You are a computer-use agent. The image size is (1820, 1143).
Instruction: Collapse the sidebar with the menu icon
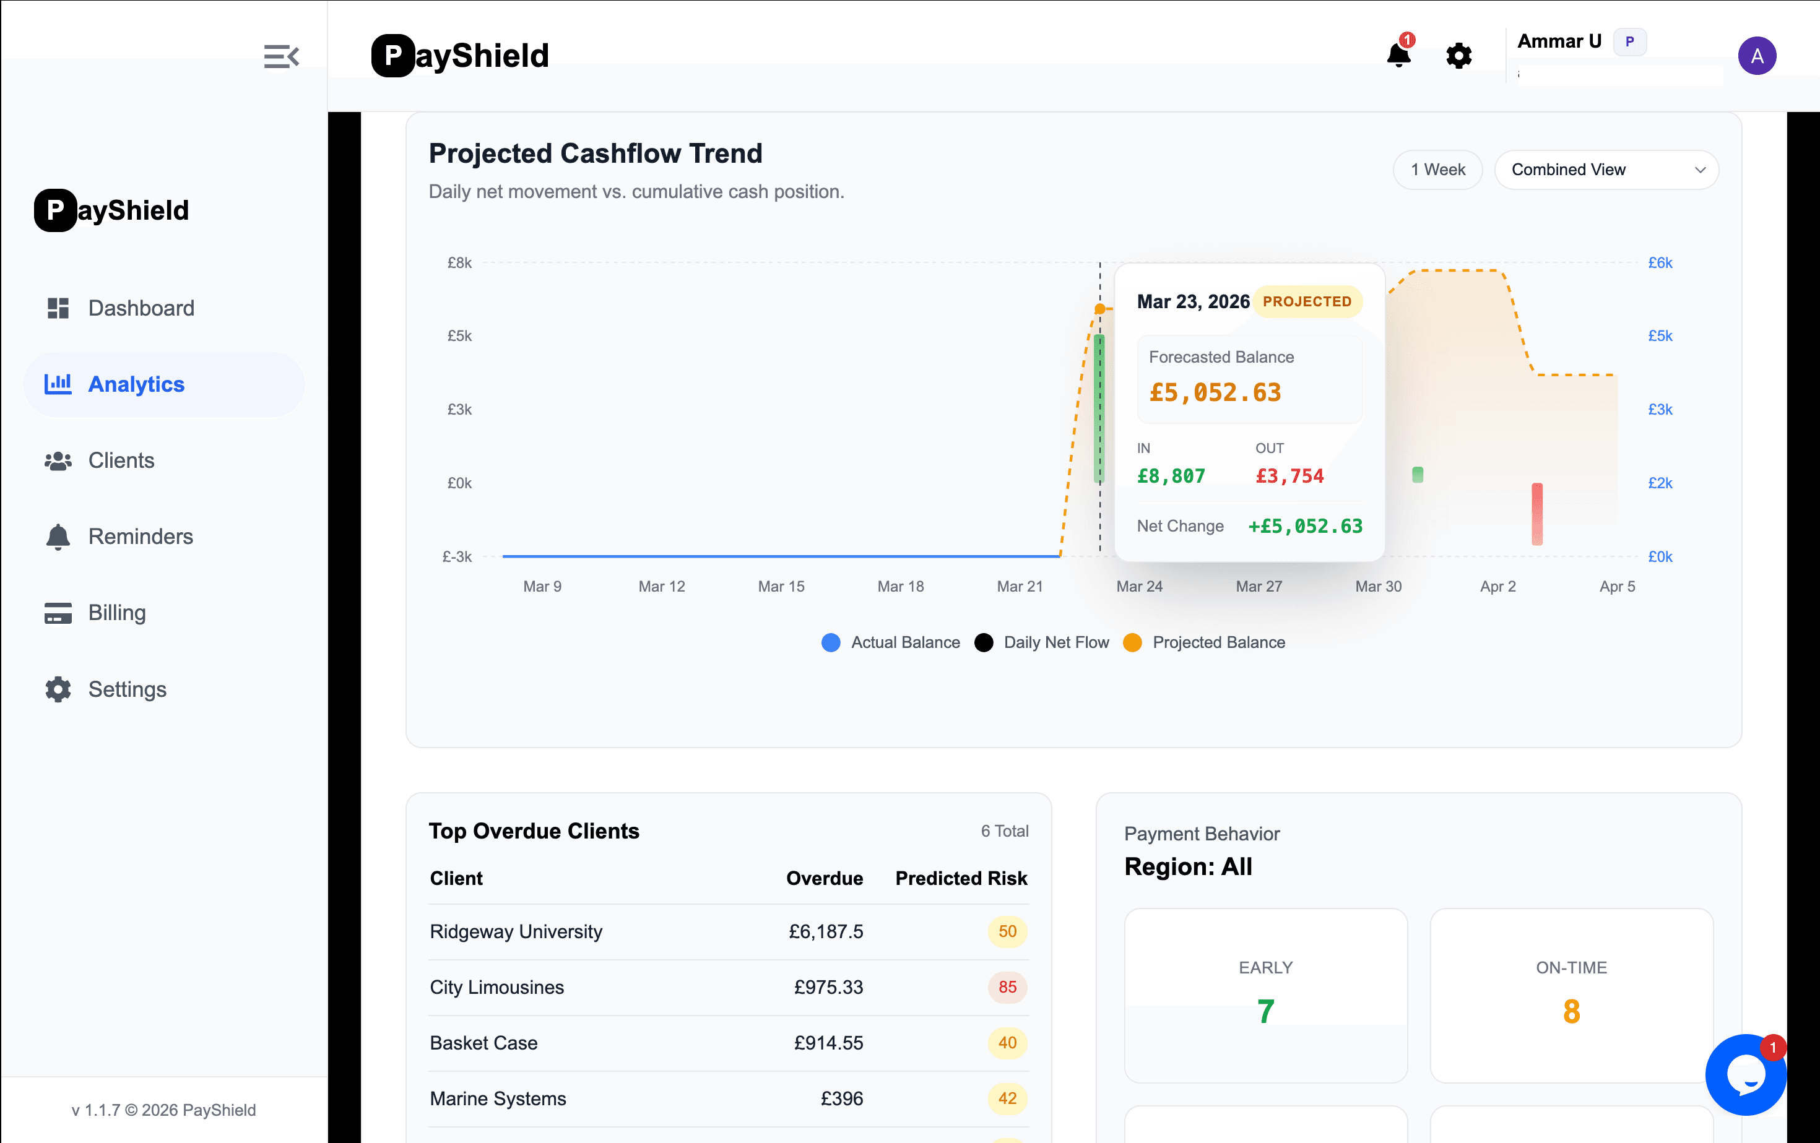pos(281,56)
